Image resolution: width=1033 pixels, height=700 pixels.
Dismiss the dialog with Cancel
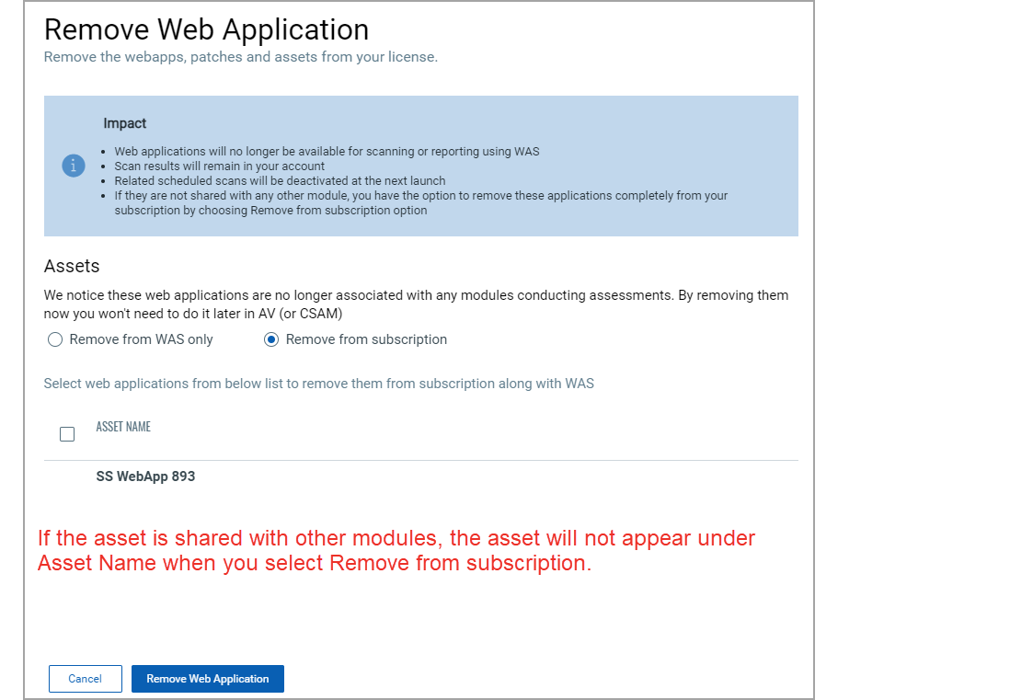click(85, 678)
